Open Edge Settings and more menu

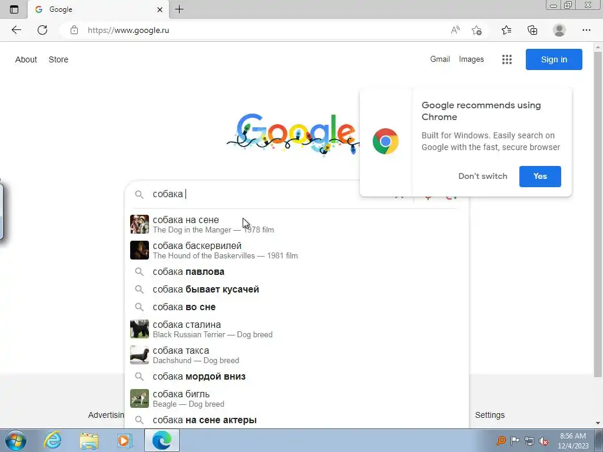coord(586,30)
